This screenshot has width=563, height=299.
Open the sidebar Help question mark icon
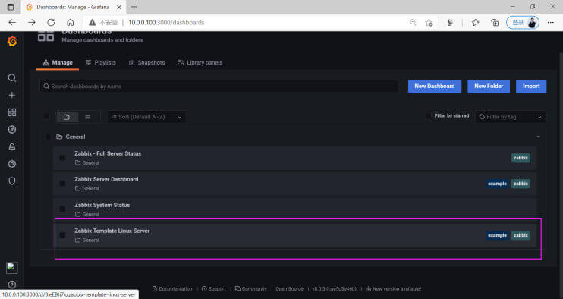(x=12, y=285)
